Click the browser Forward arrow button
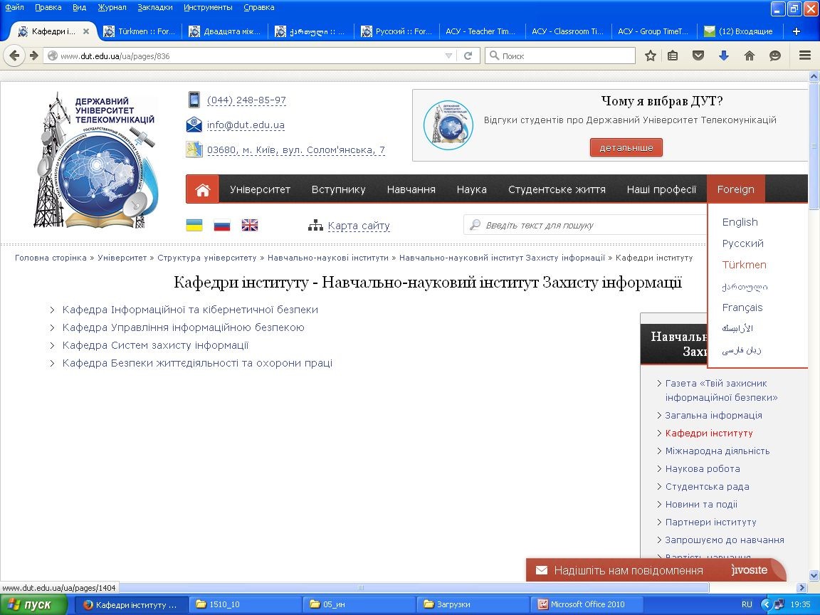This screenshot has height=615, width=820. click(34, 56)
